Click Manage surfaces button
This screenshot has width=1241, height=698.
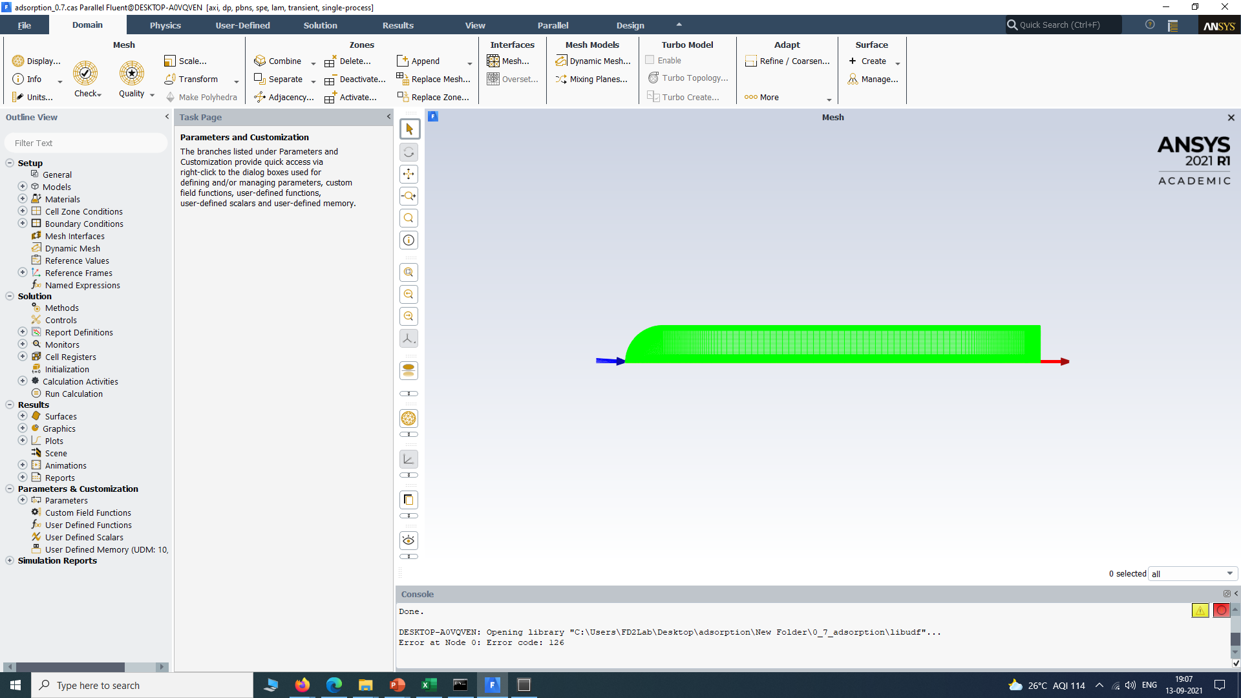pos(873,79)
